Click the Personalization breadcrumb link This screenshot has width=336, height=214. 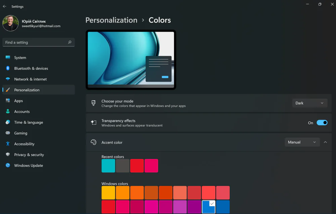click(111, 20)
